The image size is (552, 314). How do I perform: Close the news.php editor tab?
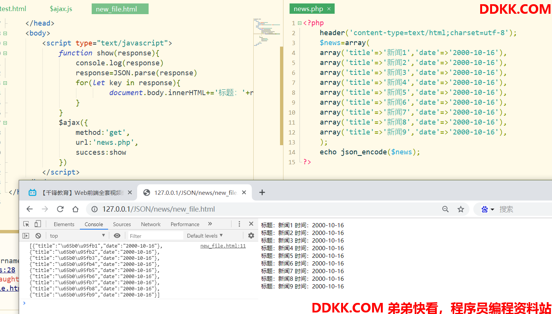pos(329,9)
